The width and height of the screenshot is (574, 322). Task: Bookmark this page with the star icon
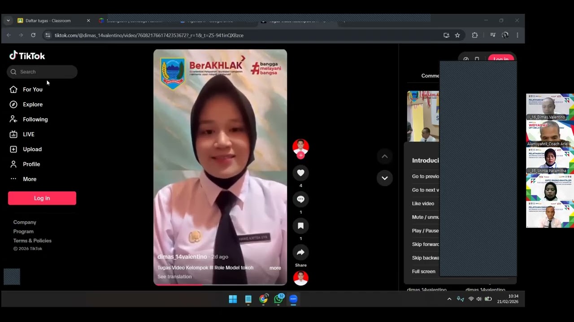tap(457, 35)
